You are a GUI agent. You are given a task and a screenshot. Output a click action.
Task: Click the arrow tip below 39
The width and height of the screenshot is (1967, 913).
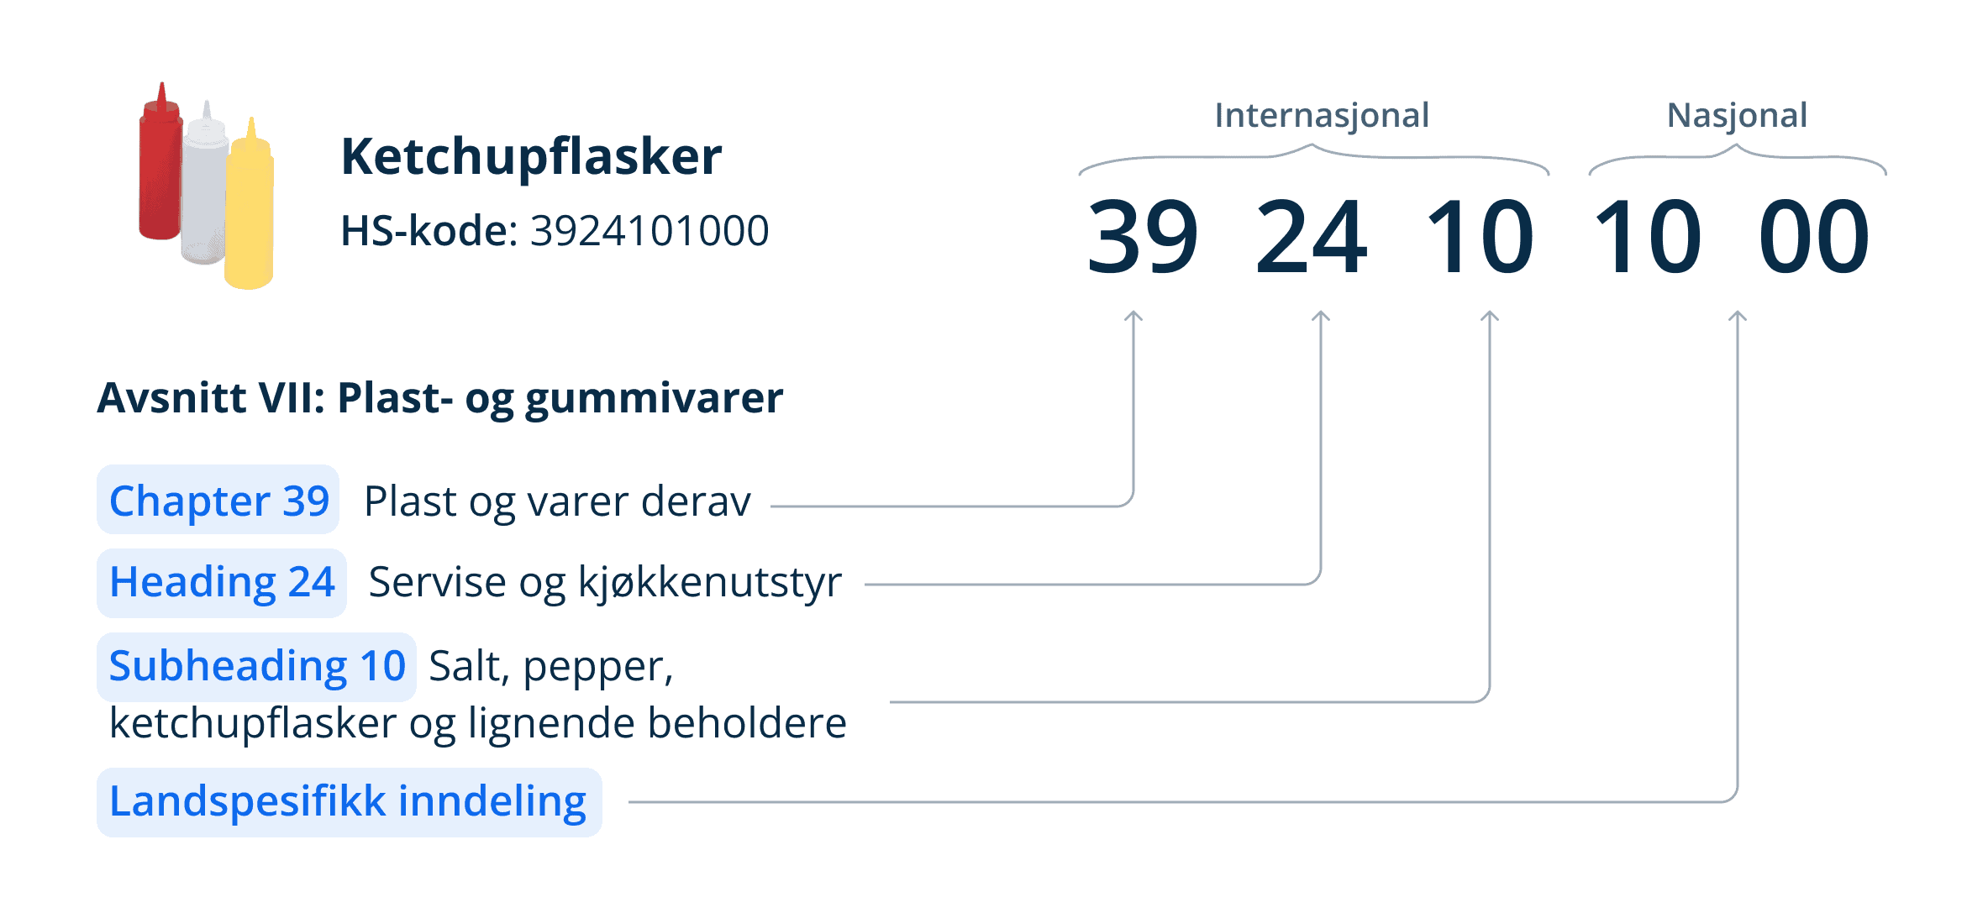pos(1133,316)
